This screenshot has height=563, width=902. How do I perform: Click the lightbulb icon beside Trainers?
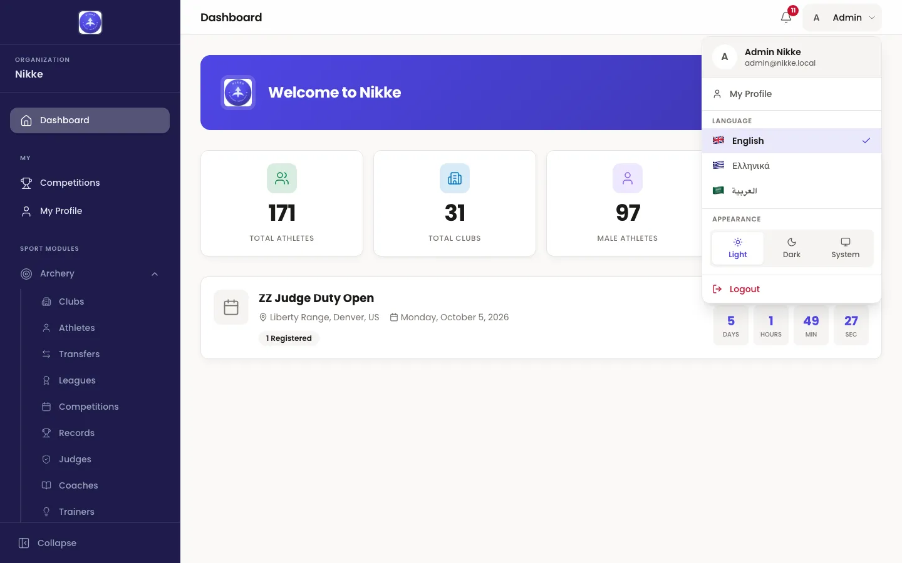46,512
